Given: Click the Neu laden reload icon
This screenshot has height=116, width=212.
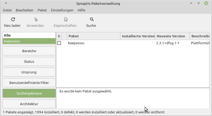Looking at the screenshot, I should (x=13, y=19).
